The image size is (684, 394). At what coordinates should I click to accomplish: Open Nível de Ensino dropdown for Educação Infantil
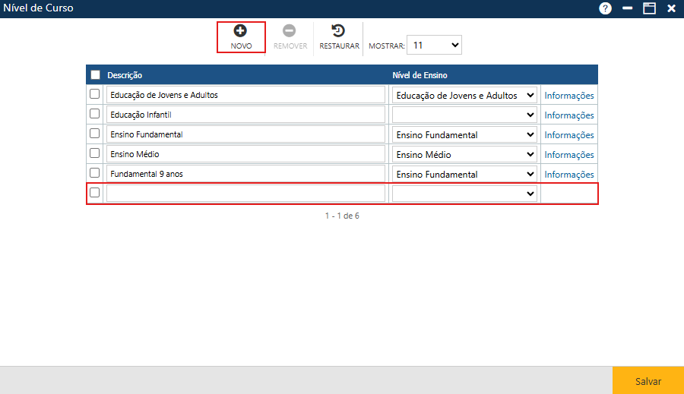pos(464,115)
